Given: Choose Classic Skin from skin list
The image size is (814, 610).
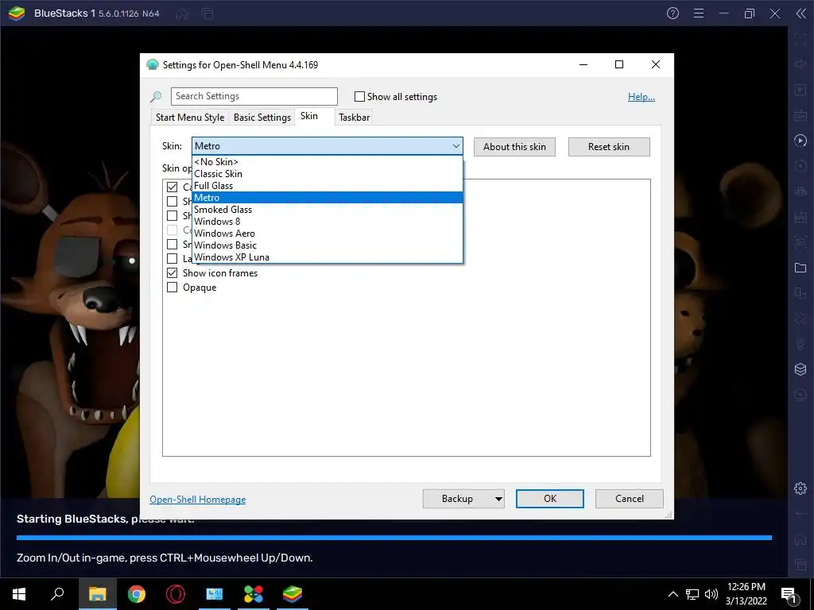Looking at the screenshot, I should (327, 174).
